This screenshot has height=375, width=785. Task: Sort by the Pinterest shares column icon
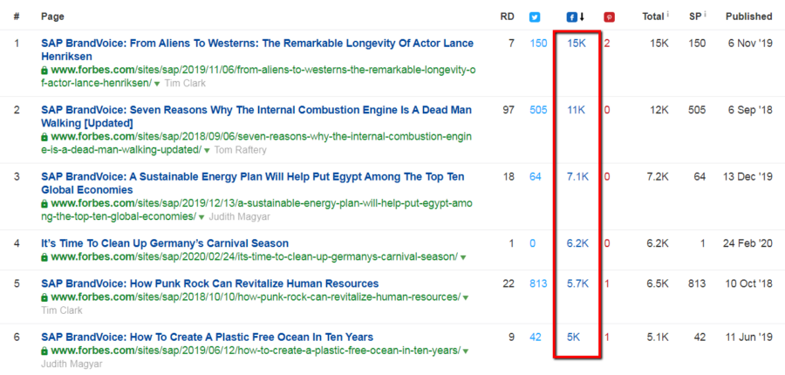click(x=610, y=17)
